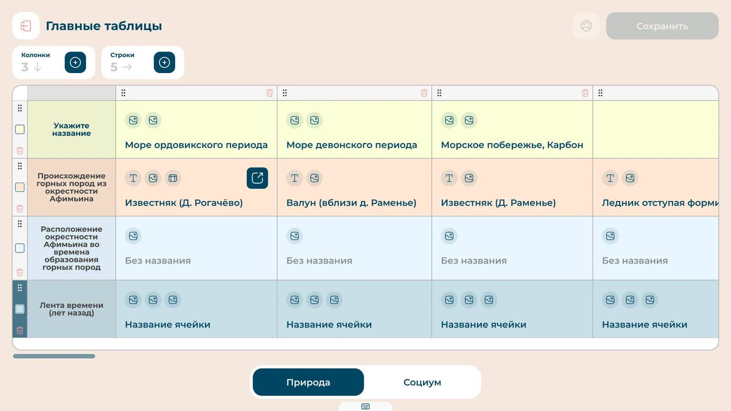The height and width of the screenshot is (411, 731).
Task: Click the image icon in Валун (вблизи д. Раменье) cell
Action: coord(314,178)
